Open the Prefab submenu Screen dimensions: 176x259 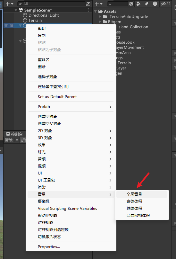click(71, 107)
